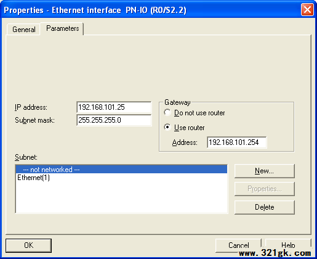Open Help for this dialog
Screen dimensions: 317x259
click(288, 245)
